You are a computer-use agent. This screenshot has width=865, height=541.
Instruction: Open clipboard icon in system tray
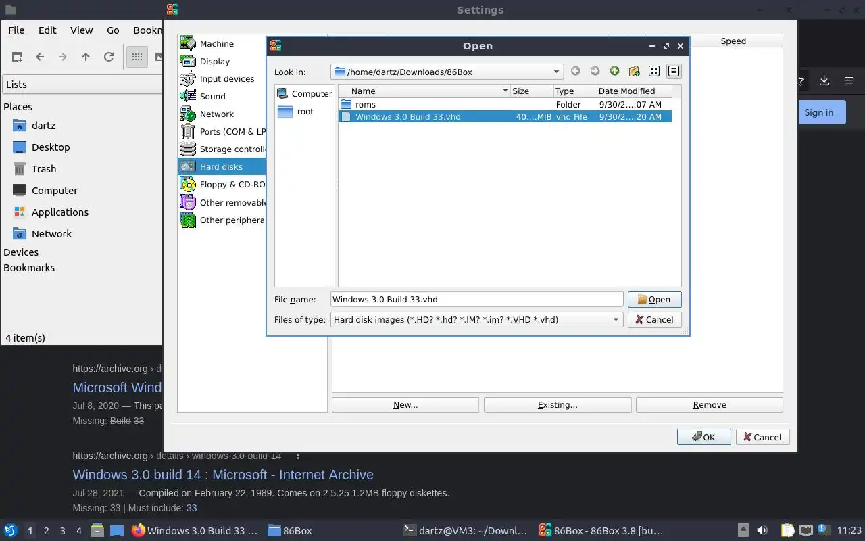tap(787, 531)
